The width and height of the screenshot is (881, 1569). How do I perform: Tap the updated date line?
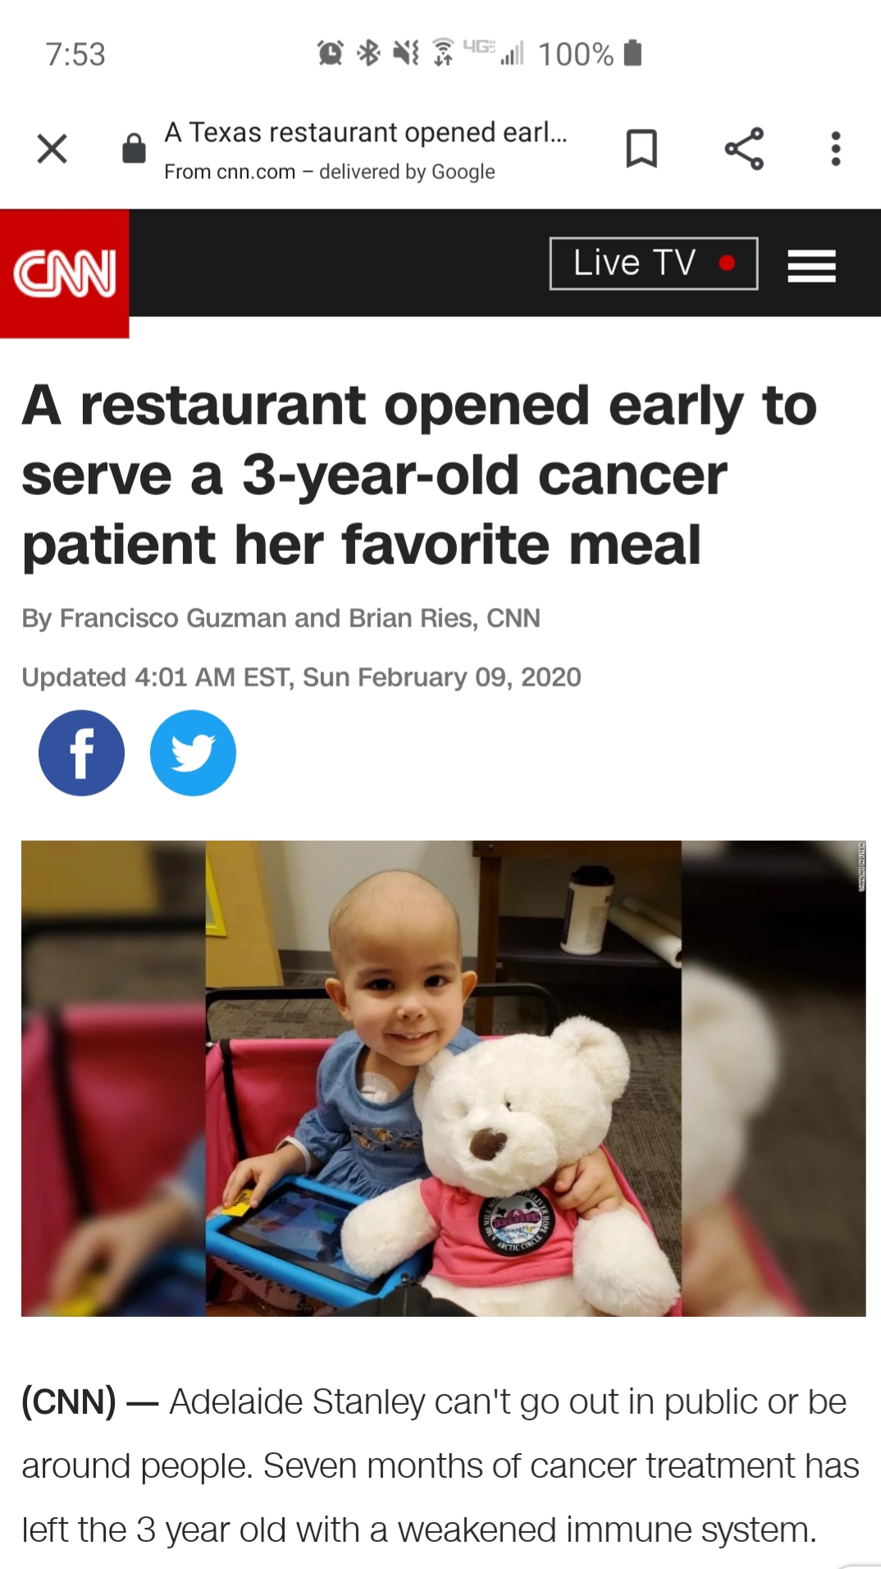301,677
